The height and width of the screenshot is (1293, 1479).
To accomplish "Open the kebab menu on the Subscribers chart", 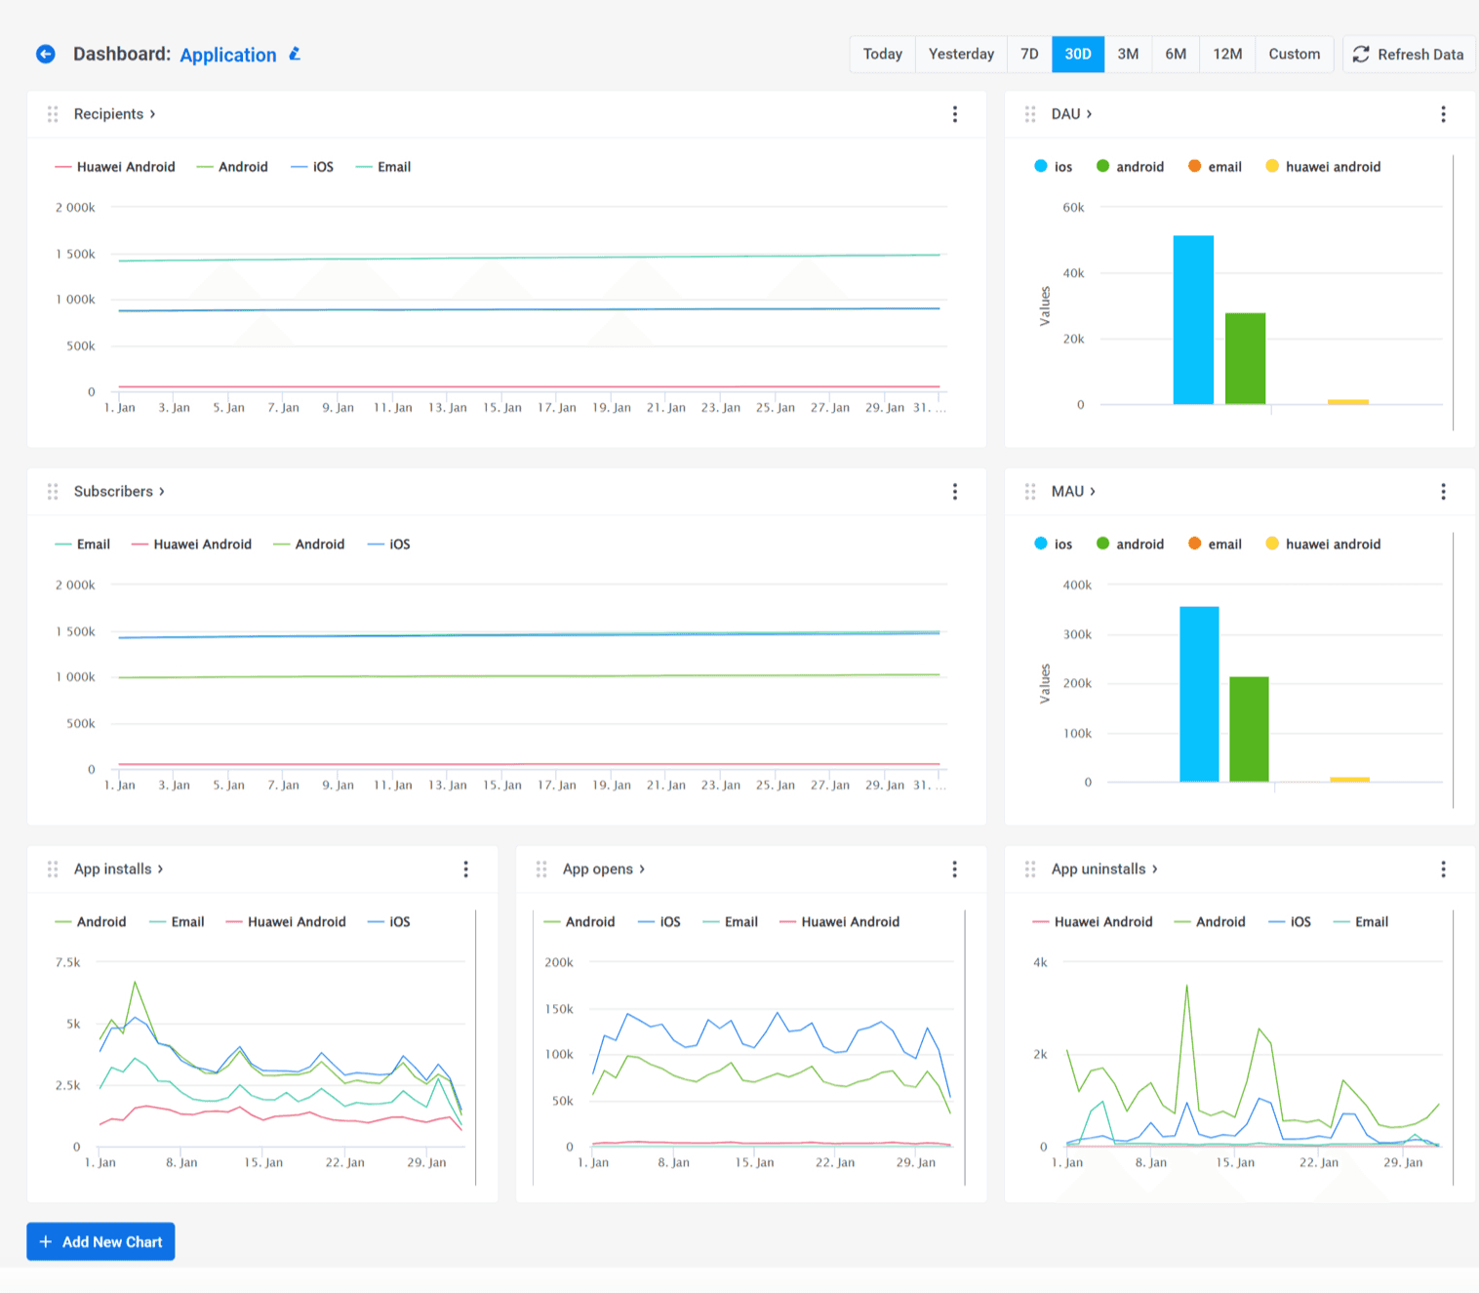I will 954,491.
